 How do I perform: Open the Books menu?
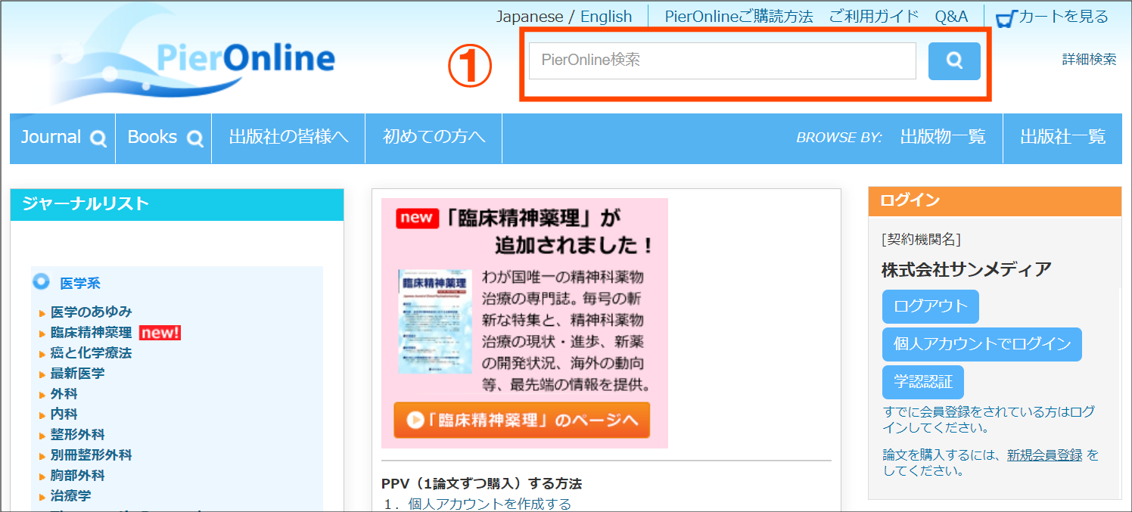point(164,138)
